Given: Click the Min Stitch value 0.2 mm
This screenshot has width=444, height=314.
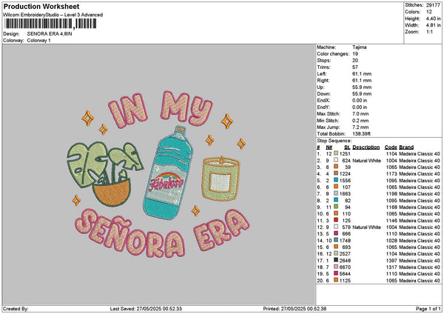Looking at the screenshot, I should point(360,121).
